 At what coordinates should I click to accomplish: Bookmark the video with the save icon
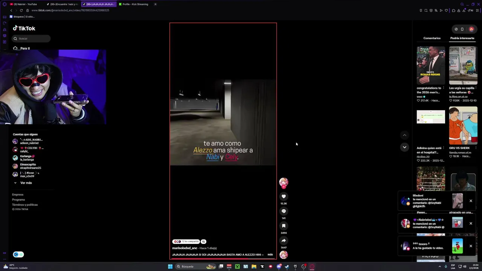(284, 226)
